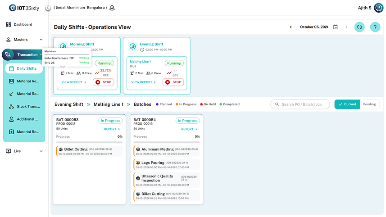Click the BAT-000053 In Progress badge
The image size is (386, 217).
click(x=110, y=121)
